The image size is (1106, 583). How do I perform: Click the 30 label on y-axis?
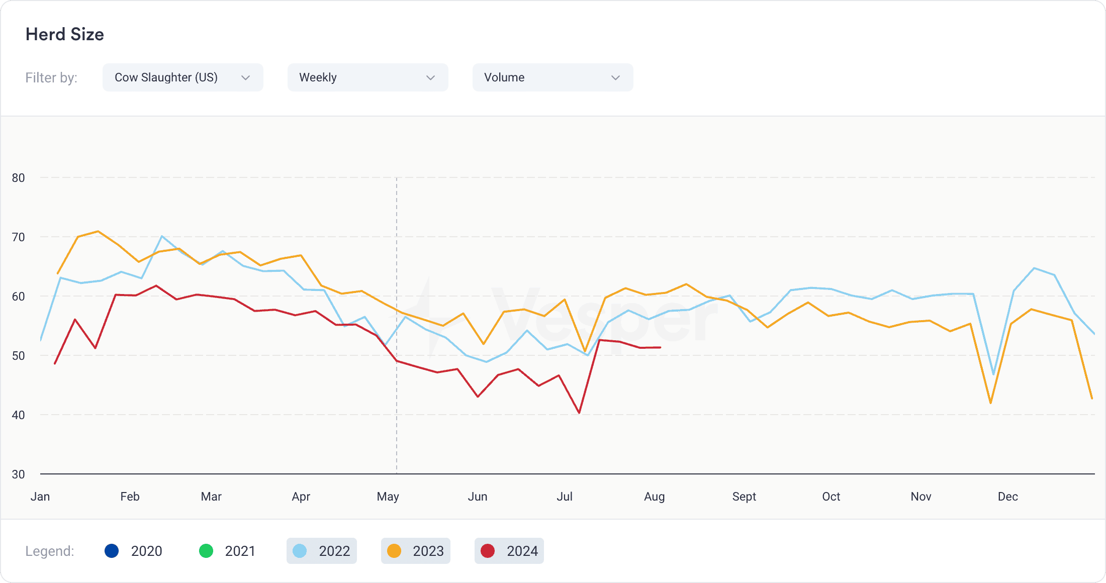point(19,474)
